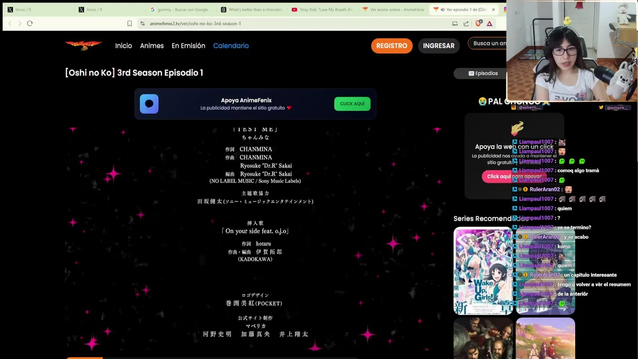
Task: Click chat message 'ya se termino?'
Action: pyautogui.click(x=574, y=227)
